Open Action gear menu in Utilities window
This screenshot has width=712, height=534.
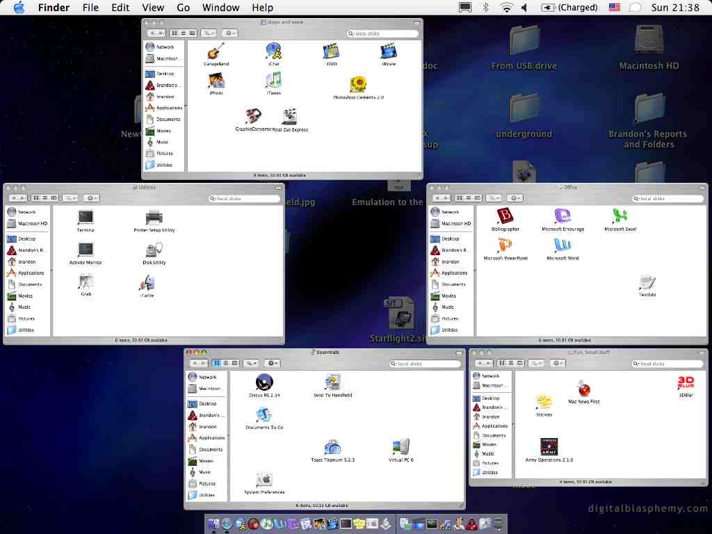click(x=91, y=198)
